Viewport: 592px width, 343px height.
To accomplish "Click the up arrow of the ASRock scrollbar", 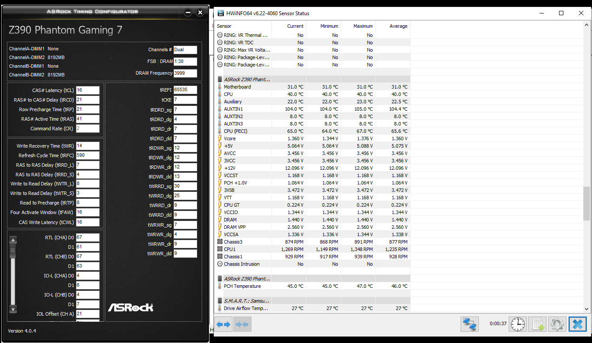I will (x=13, y=240).
